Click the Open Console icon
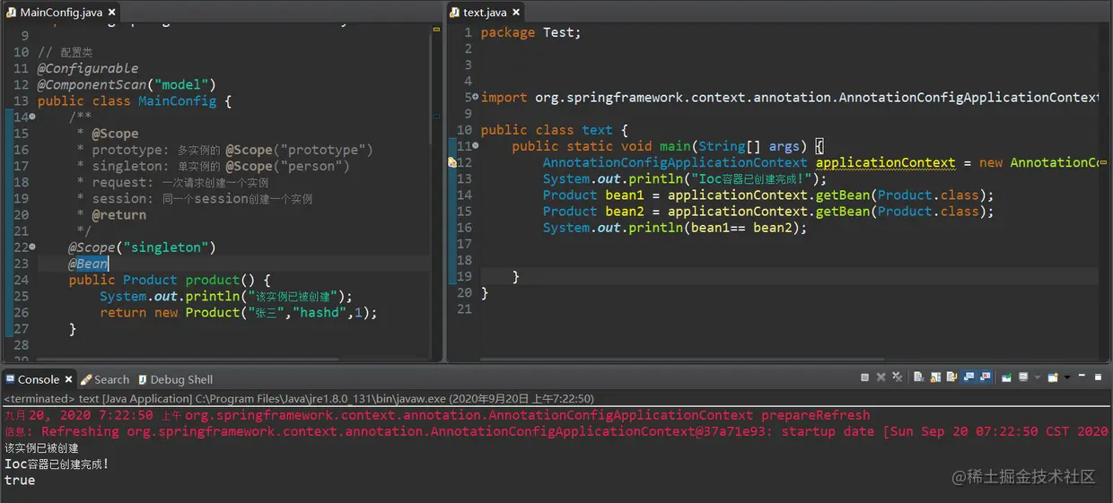 click(1053, 377)
